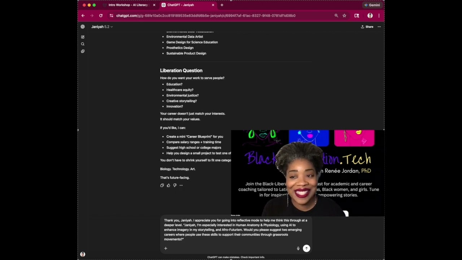462x260 pixels.
Task: Click the text 'Environmental Data Artist'
Action: (x=184, y=36)
